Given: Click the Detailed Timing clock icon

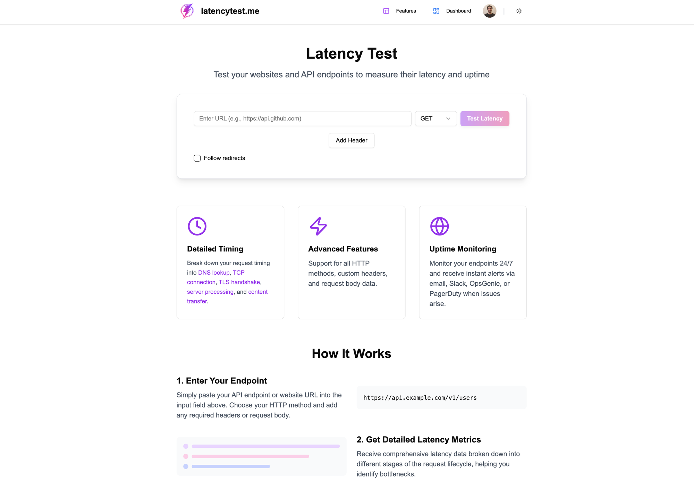Looking at the screenshot, I should tap(196, 226).
